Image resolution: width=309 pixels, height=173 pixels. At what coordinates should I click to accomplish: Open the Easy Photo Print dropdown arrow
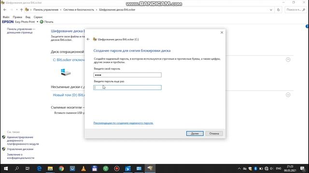(x=37, y=22)
